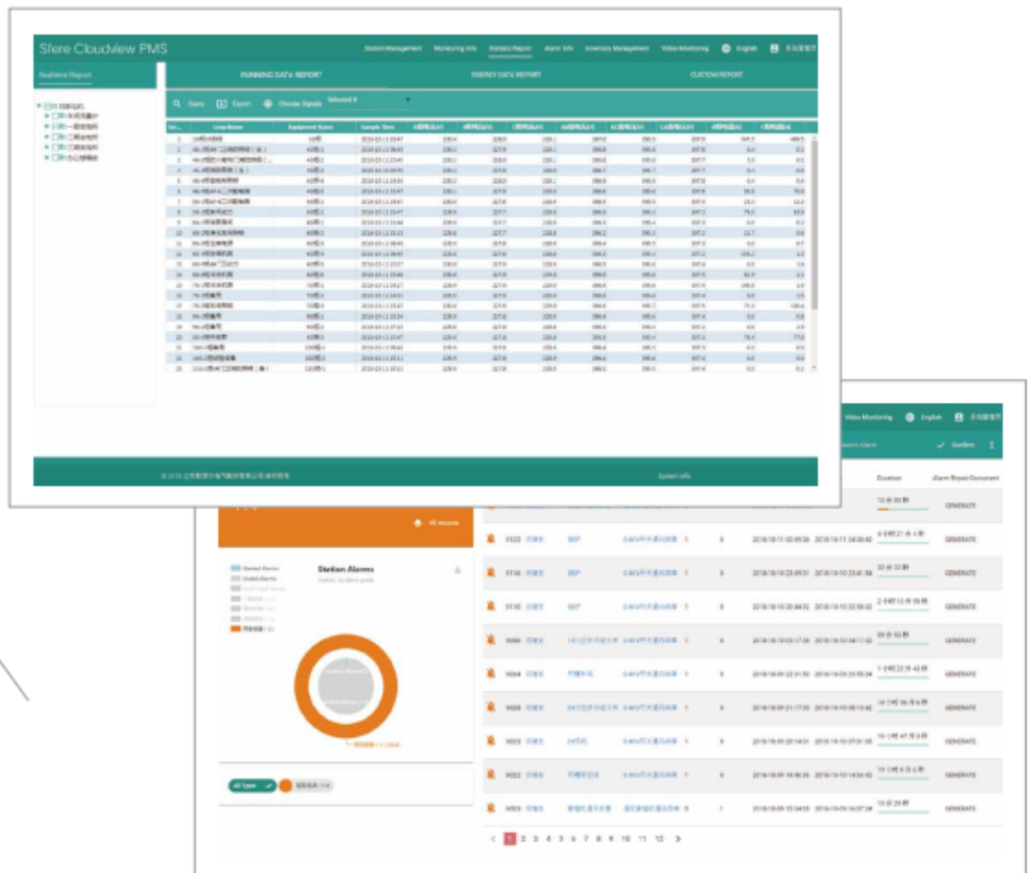Click the alarm bell icon on row 9023
The image size is (1033, 873).
point(491,740)
